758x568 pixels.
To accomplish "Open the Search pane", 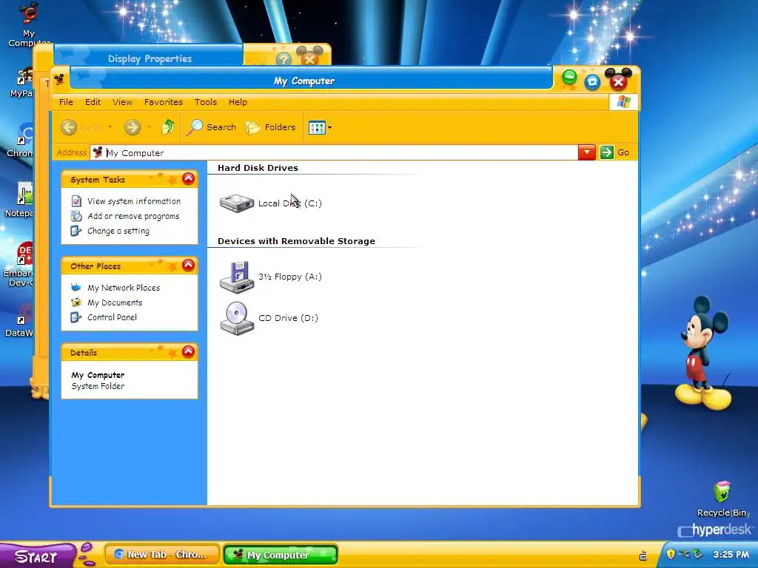I will coord(212,127).
